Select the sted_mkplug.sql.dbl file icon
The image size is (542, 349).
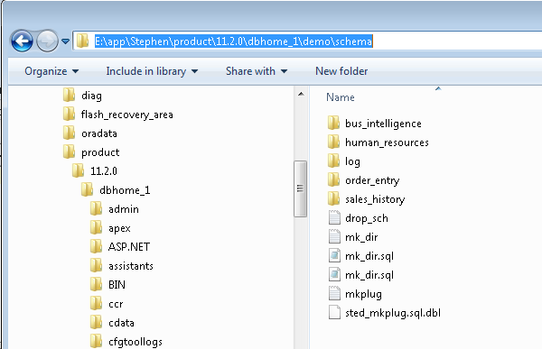[x=334, y=313]
